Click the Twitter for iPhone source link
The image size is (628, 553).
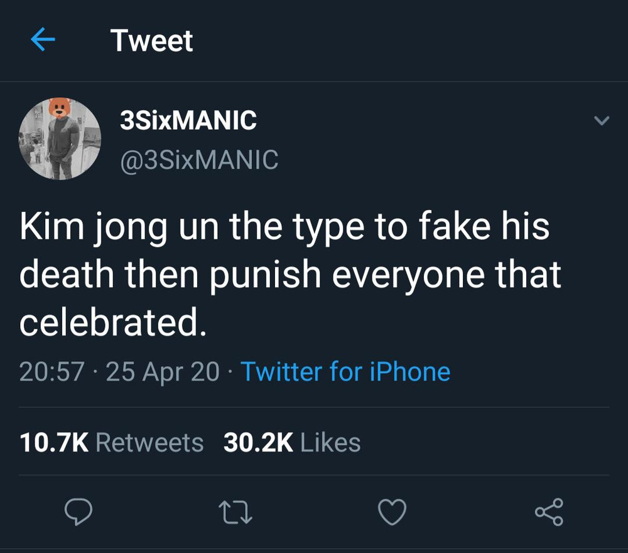click(x=345, y=372)
